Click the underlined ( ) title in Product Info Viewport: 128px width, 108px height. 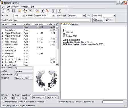click(x=64, y=30)
